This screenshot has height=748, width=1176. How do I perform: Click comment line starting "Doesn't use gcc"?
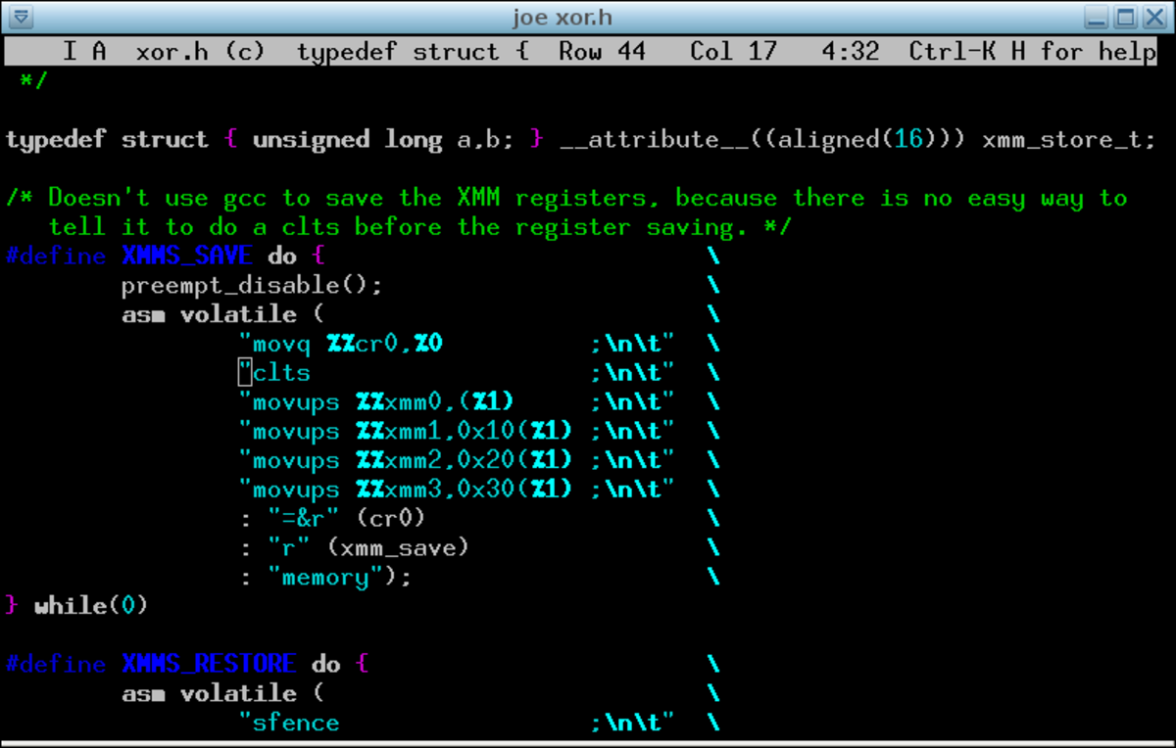pyautogui.click(x=567, y=199)
